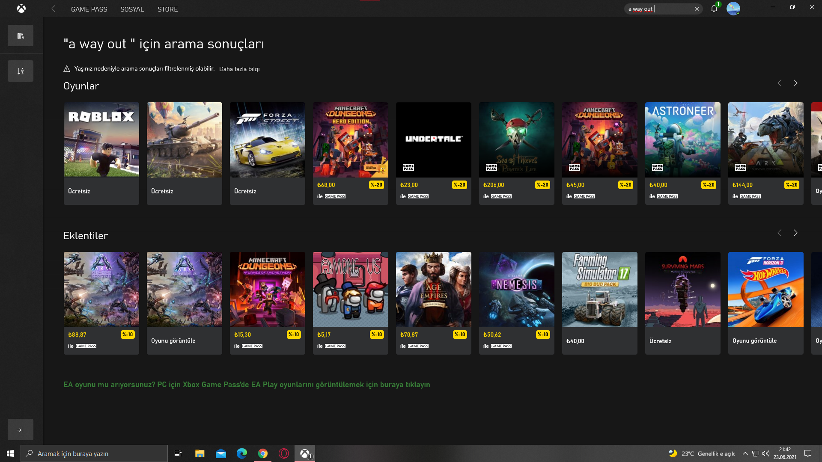Show hidden system tray icons
822x462 pixels.
745,453
